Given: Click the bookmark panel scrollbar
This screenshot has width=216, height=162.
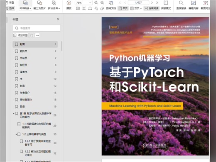Looking at the screenshot, I should (x=61, y=46).
